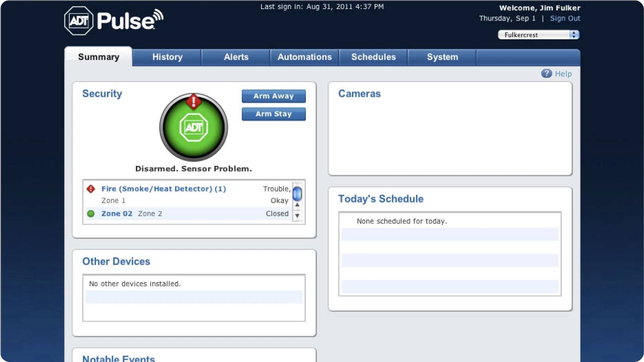This screenshot has width=644, height=362.
Task: Click the 'Zone 1' label under Fire detector
Action: (113, 200)
